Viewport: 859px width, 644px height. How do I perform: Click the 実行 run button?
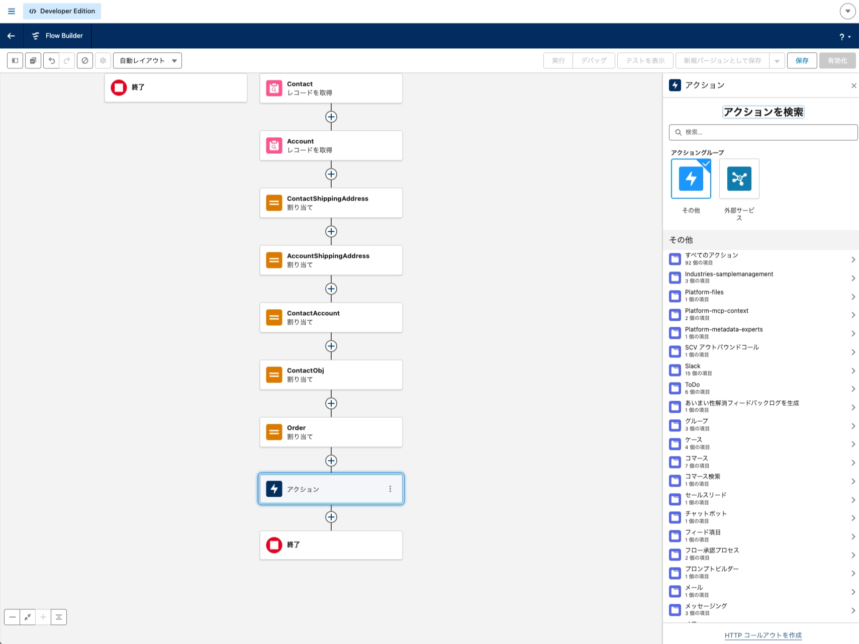[558, 61]
